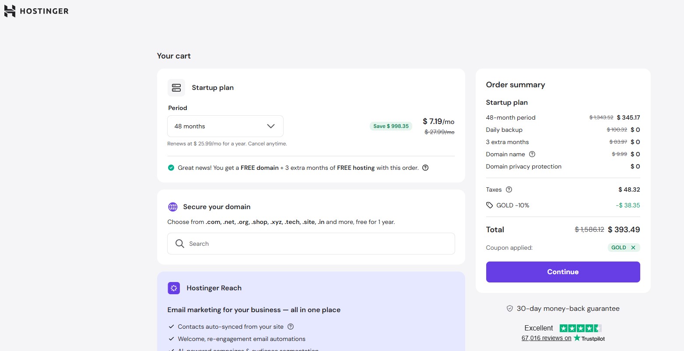Click the Domain privacy protection label
684x351 pixels.
(x=524, y=166)
